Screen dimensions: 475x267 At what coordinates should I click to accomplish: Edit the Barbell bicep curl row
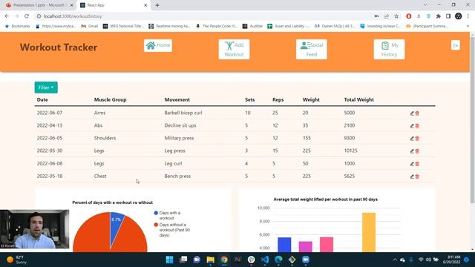(x=412, y=113)
